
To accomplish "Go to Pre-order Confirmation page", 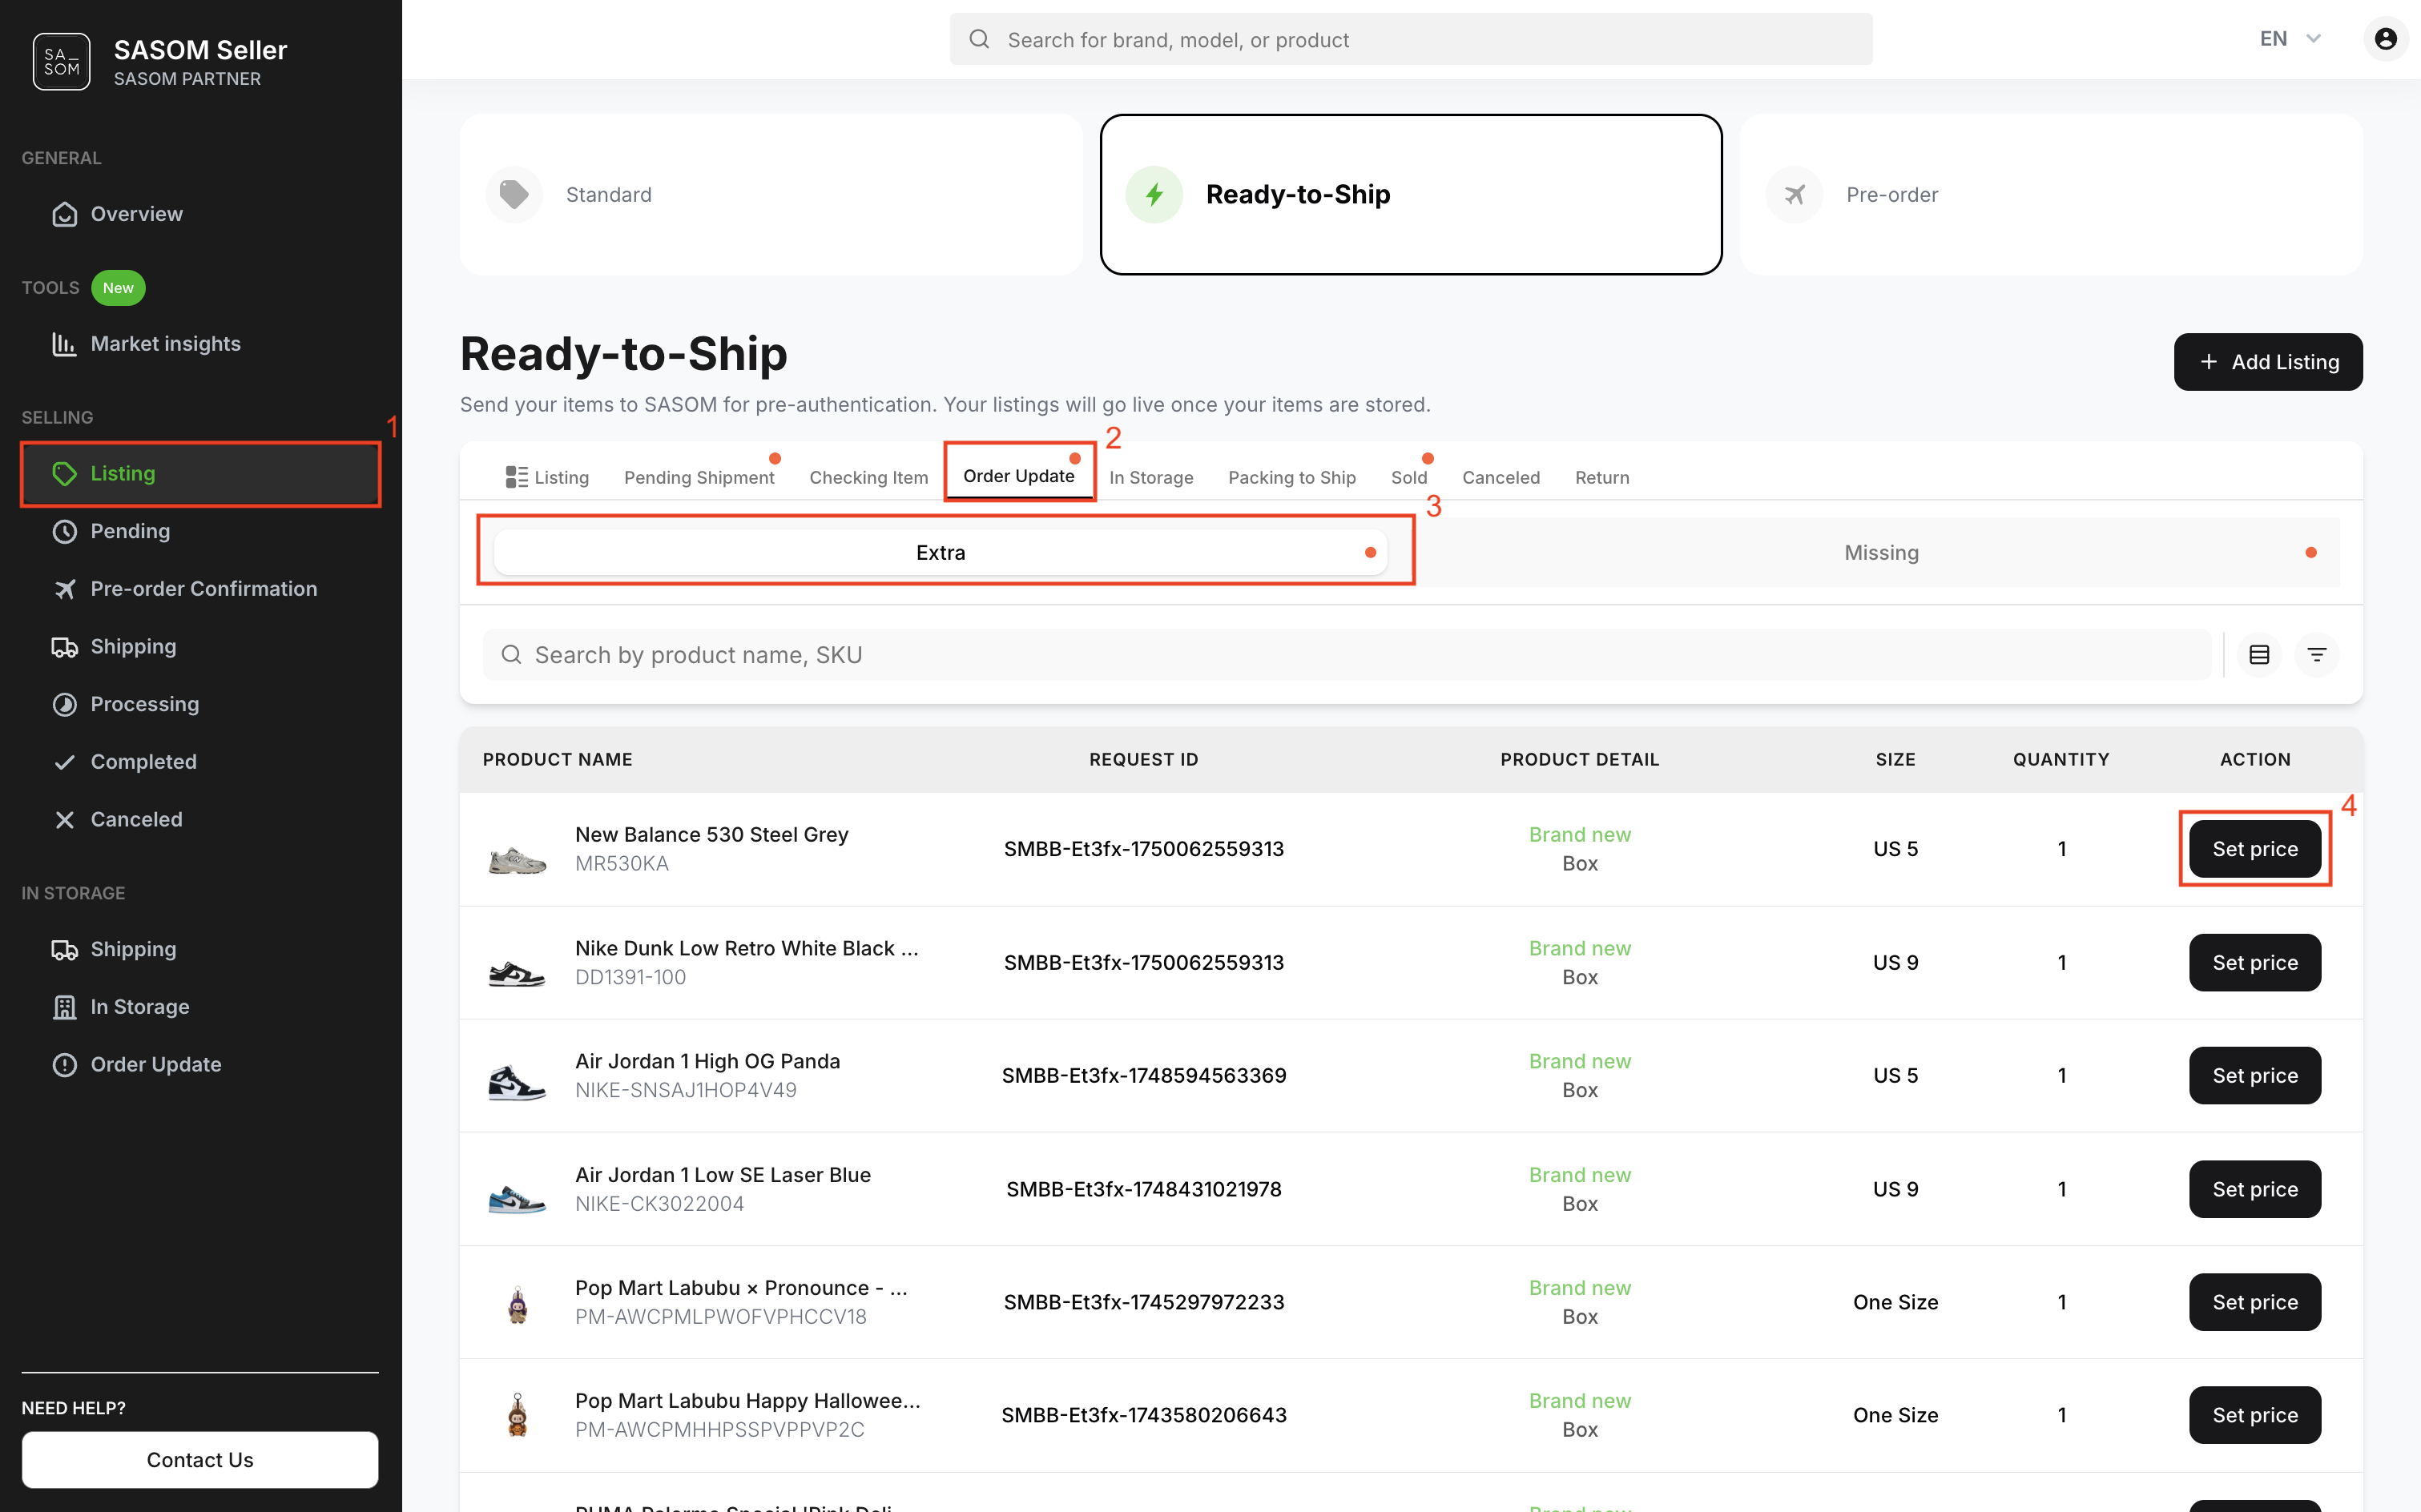I will [203, 589].
